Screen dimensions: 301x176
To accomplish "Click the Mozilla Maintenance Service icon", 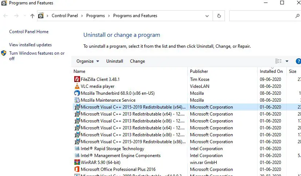I will tap(77, 100).
